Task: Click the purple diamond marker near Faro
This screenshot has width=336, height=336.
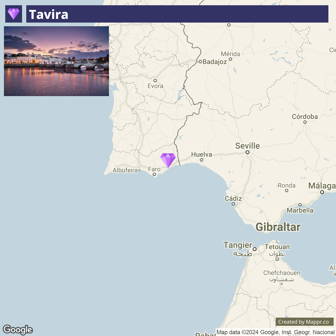Action: click(x=168, y=160)
